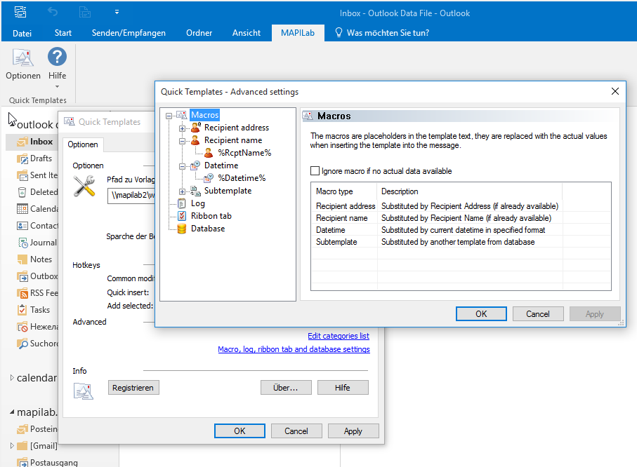Click Apply in Quick Templates dialog
The height and width of the screenshot is (467, 637).
pos(353,431)
